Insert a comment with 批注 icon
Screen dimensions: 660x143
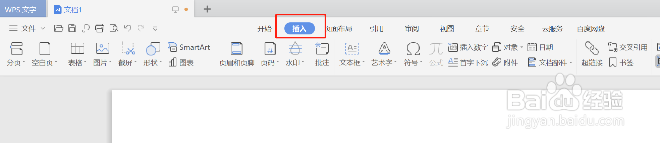322,54
